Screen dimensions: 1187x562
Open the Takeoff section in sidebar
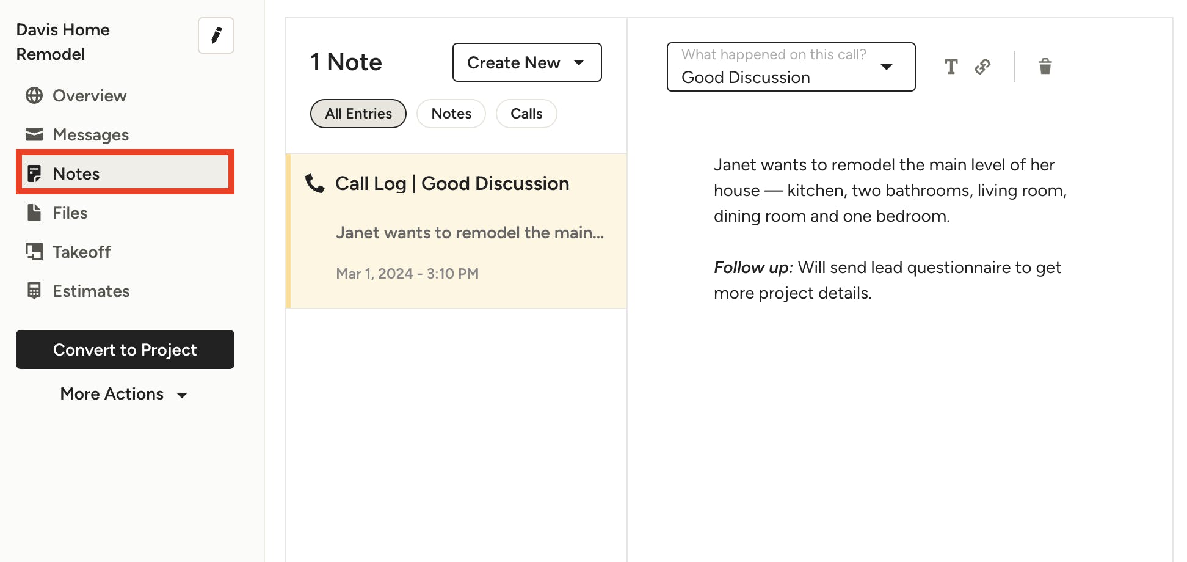(81, 252)
